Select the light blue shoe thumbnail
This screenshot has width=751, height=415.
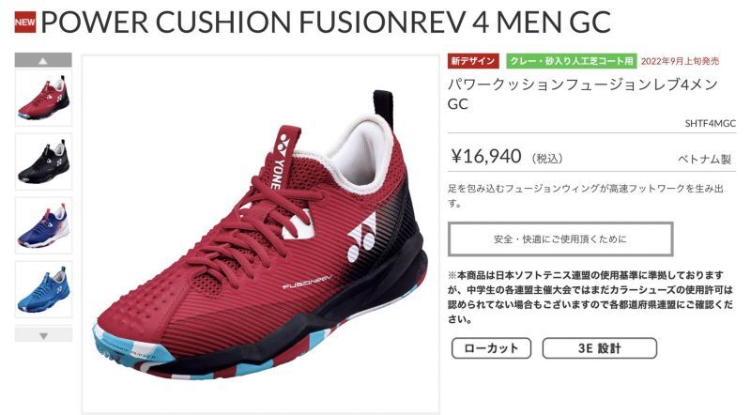tap(43, 289)
